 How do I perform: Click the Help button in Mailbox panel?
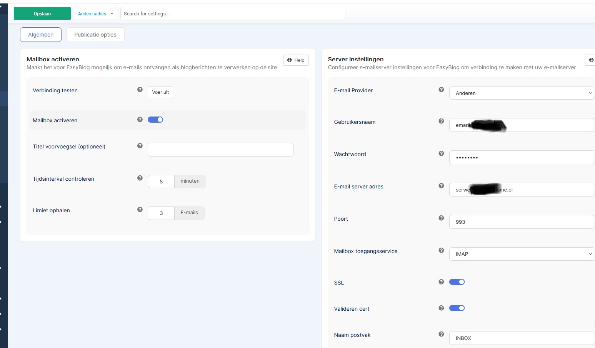296,60
